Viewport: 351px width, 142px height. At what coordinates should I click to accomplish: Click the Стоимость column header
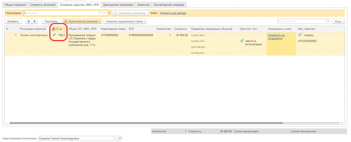click(181, 29)
